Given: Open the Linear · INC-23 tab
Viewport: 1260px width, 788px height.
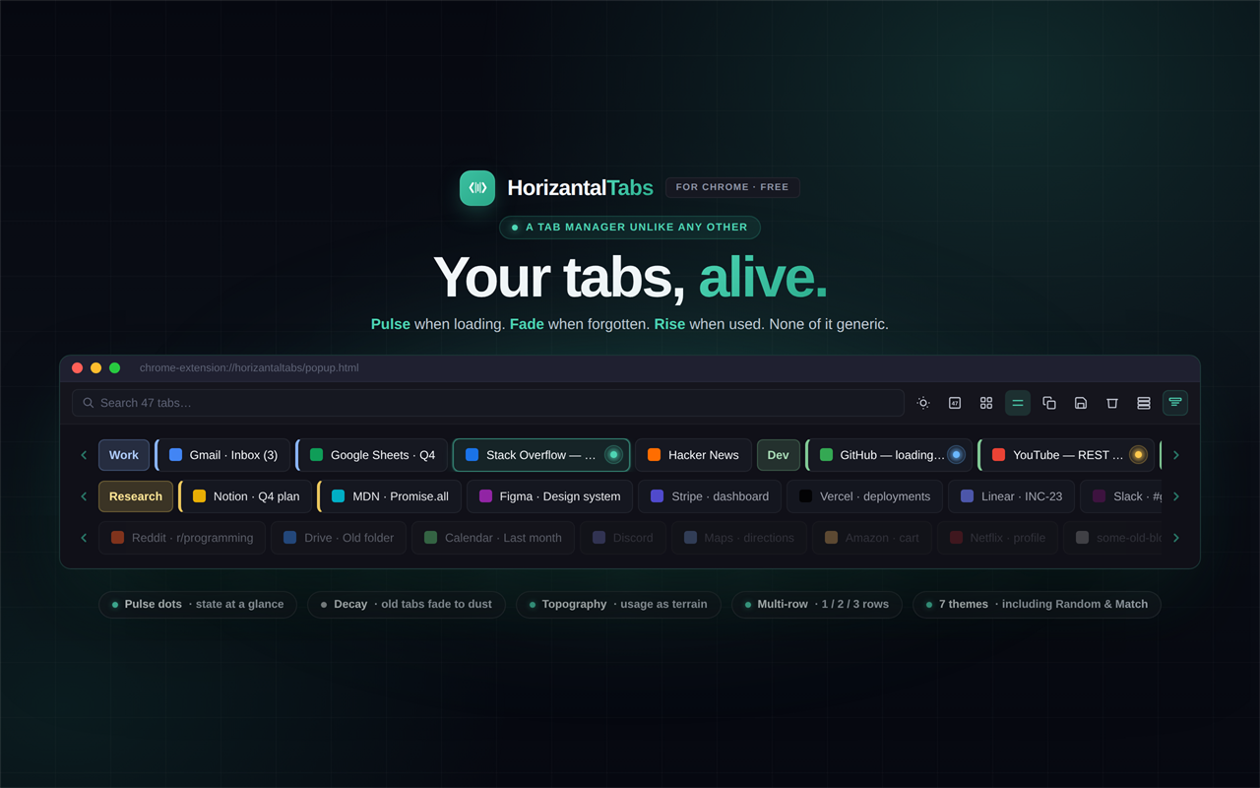Looking at the screenshot, I should (1011, 496).
